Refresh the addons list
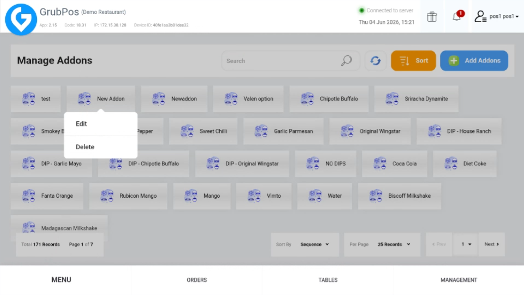Screen dimensions: 524x295 [x=375, y=61]
